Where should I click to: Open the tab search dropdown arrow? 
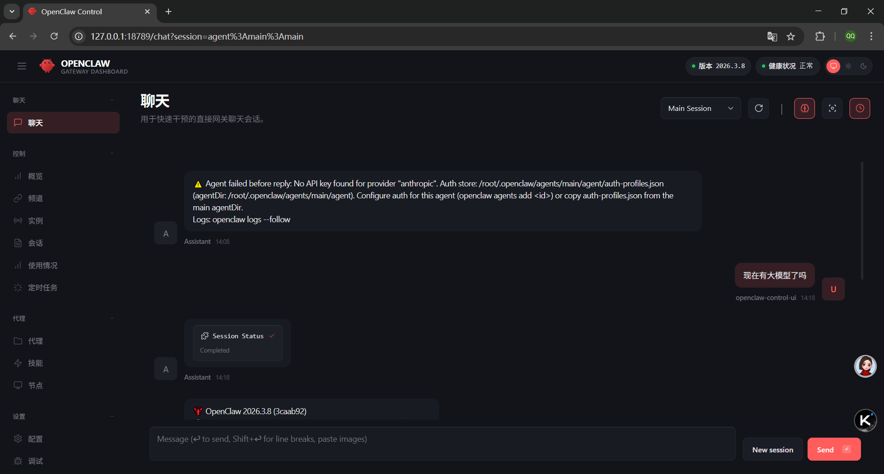[x=12, y=12]
